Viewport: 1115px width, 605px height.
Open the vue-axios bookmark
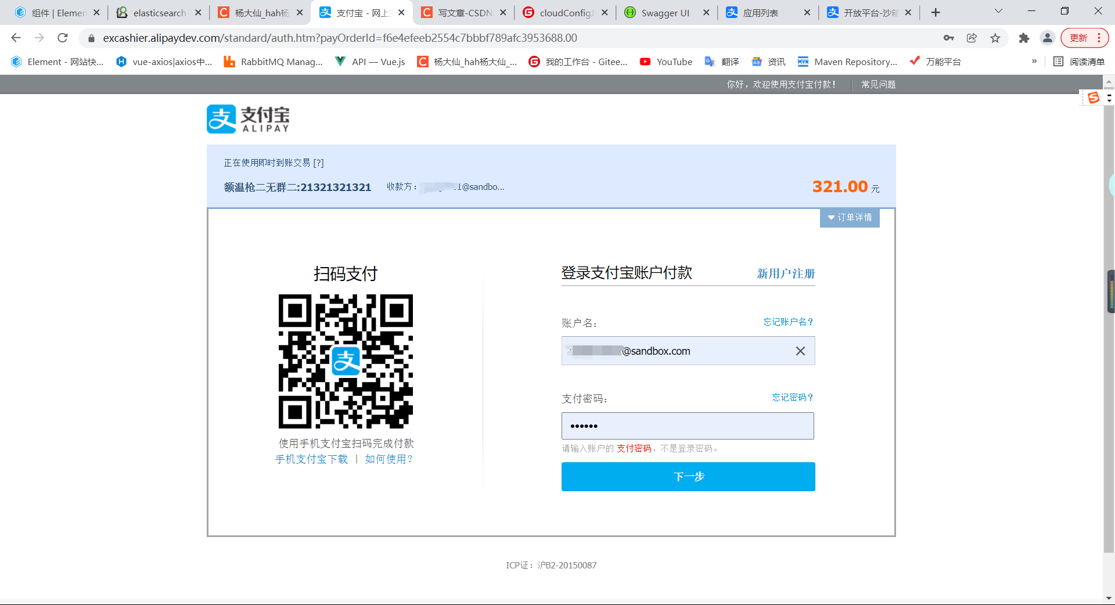[164, 62]
